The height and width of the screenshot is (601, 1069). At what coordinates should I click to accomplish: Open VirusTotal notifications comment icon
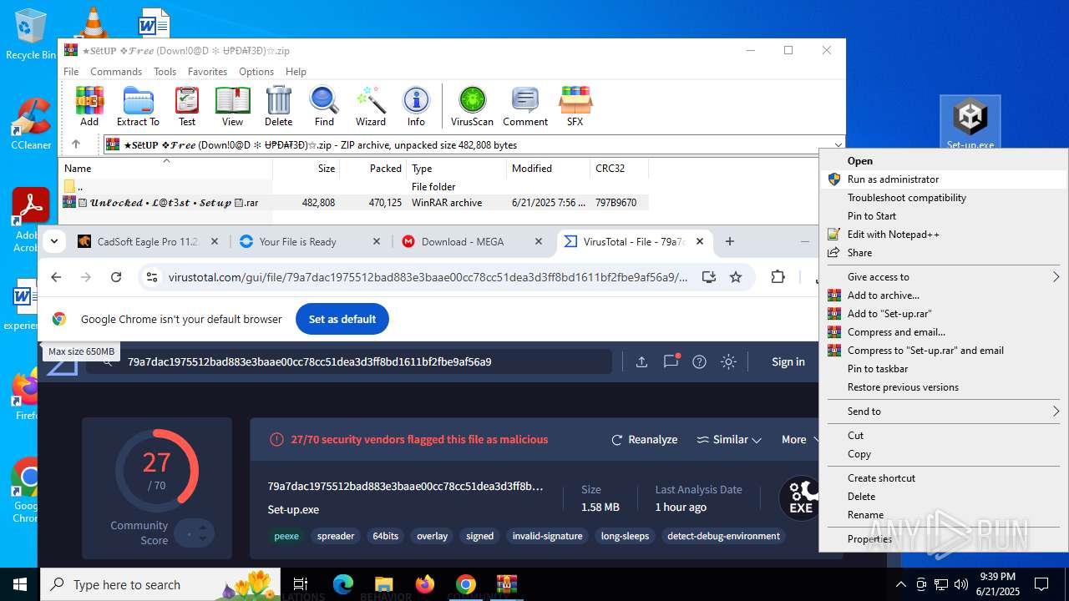click(671, 361)
